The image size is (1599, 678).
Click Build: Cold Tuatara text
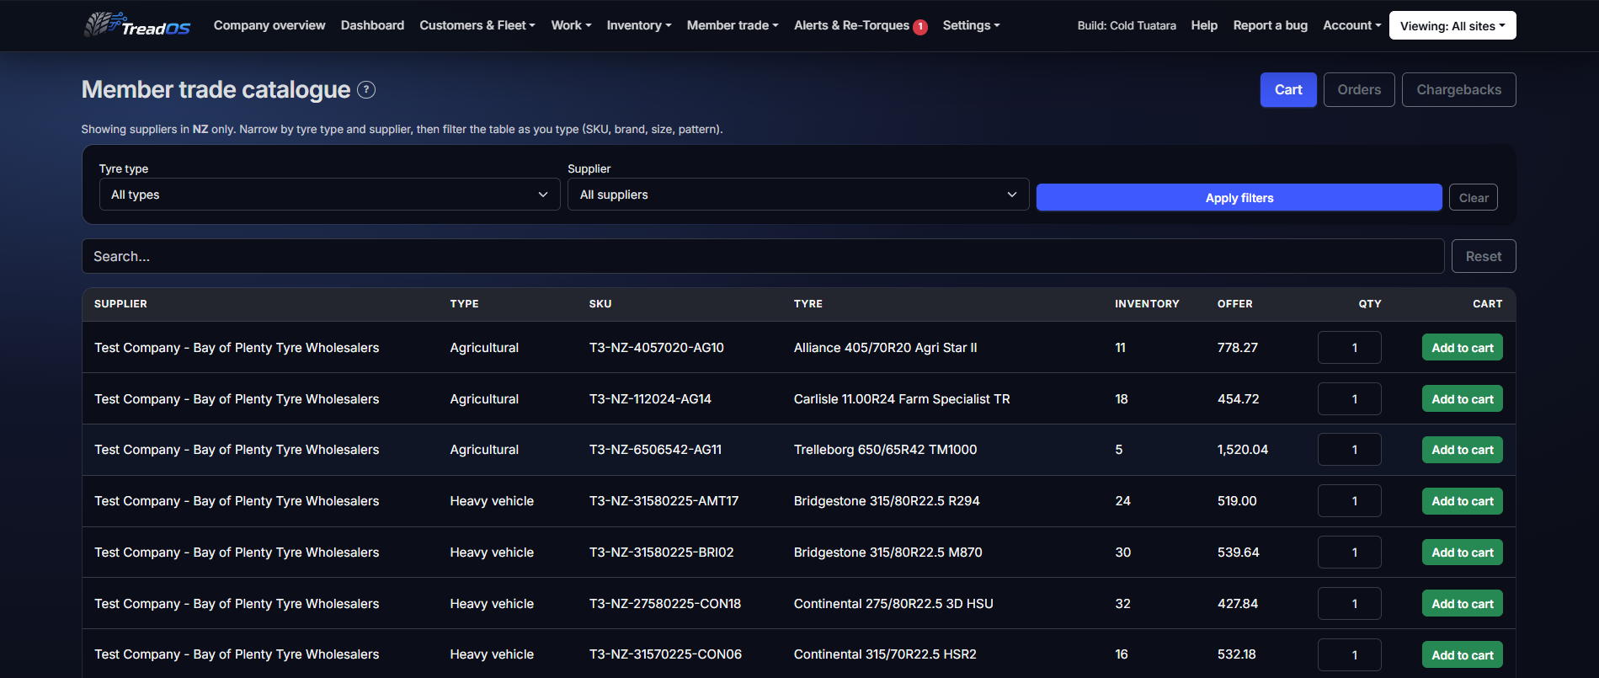1127,26
